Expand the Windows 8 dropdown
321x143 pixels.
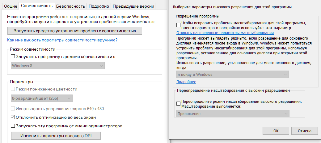57,66
